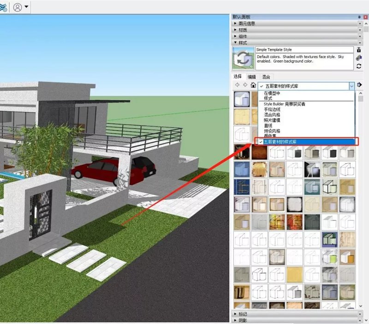Viewport: 369px width, 324px height.
Task: Switch to the 混合 tab
Action: 266,77
